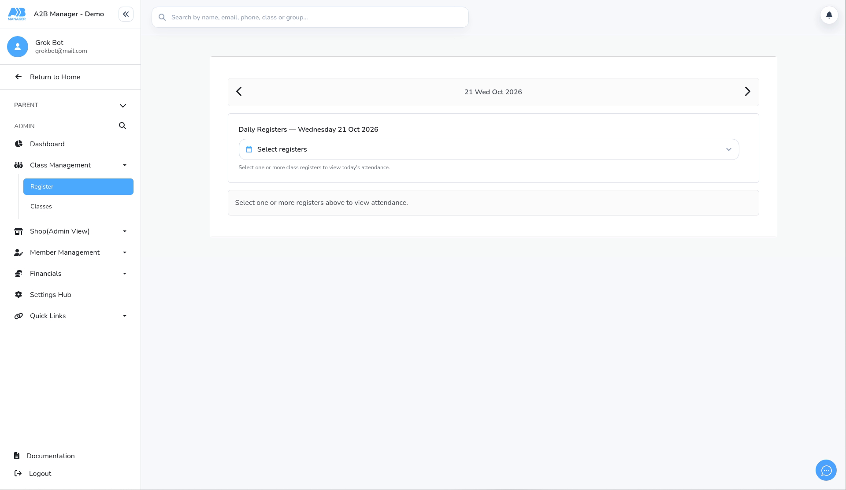Click the PARENT section label
The width and height of the screenshot is (846, 490).
26,105
